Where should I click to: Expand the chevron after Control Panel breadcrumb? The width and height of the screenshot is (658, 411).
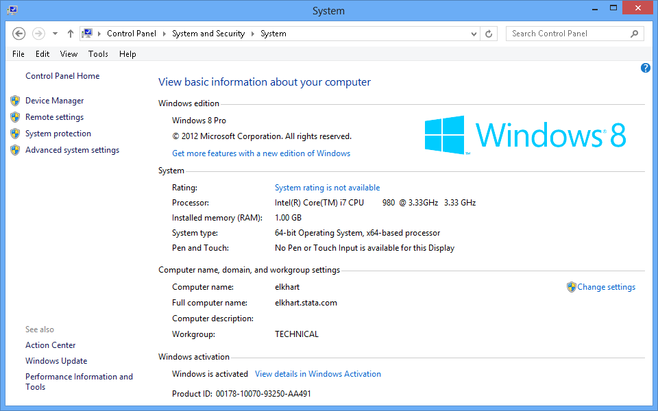[x=164, y=34]
